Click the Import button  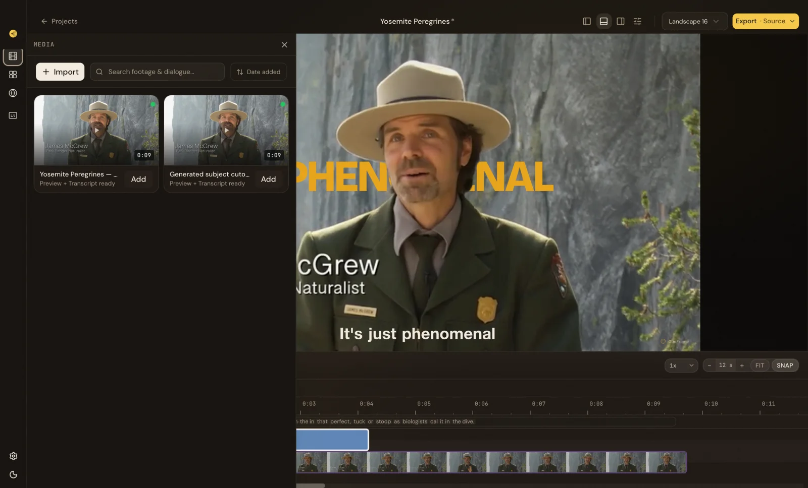[60, 72]
